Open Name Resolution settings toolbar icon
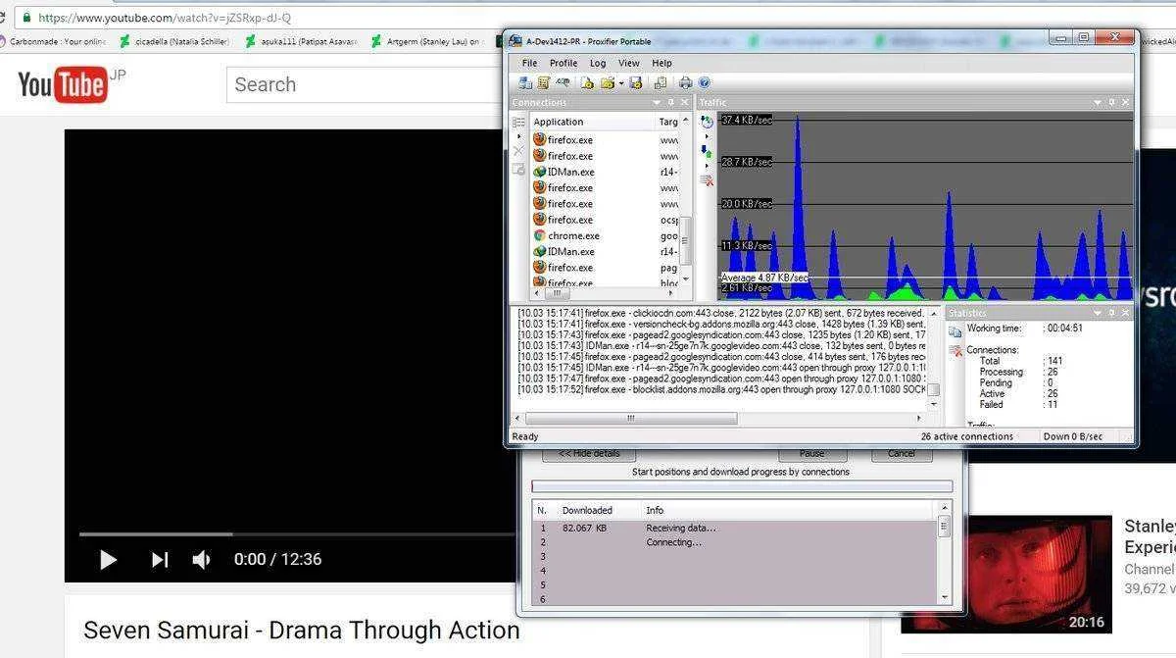The image size is (1176, 658). [x=563, y=83]
